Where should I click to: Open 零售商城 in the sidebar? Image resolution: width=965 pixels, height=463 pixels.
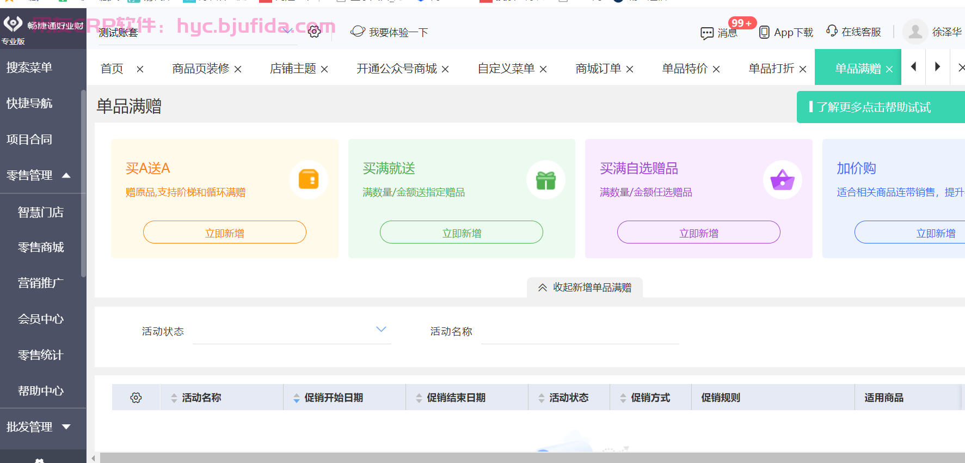[41, 247]
